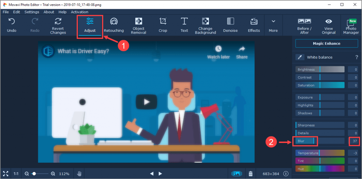Image resolution: width=362 pixels, height=179 pixels.
Task: Go to the next photo arrow
Action: [160, 173]
